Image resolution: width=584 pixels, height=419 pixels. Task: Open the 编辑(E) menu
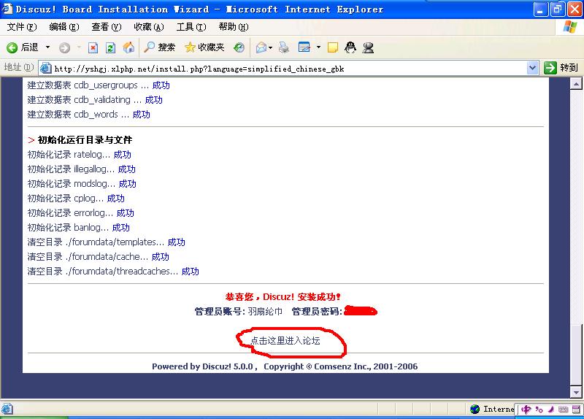[64, 27]
